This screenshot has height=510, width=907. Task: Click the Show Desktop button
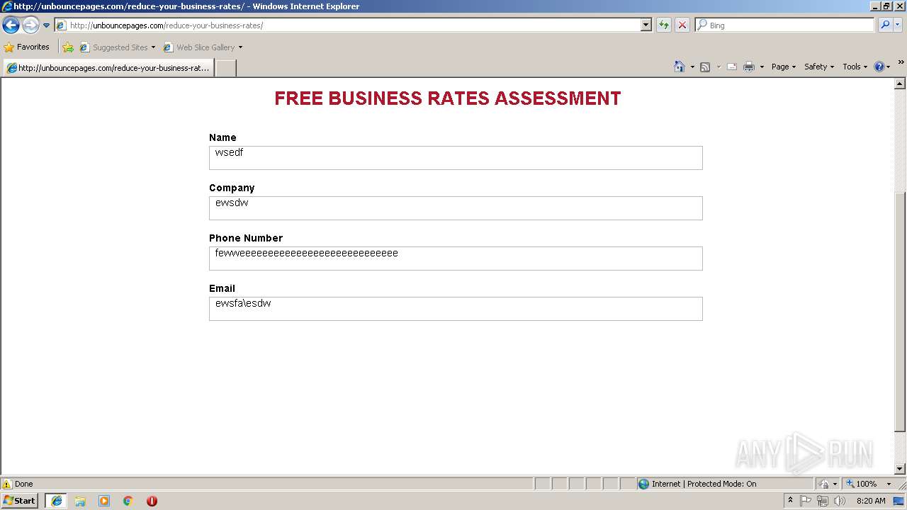click(x=899, y=501)
